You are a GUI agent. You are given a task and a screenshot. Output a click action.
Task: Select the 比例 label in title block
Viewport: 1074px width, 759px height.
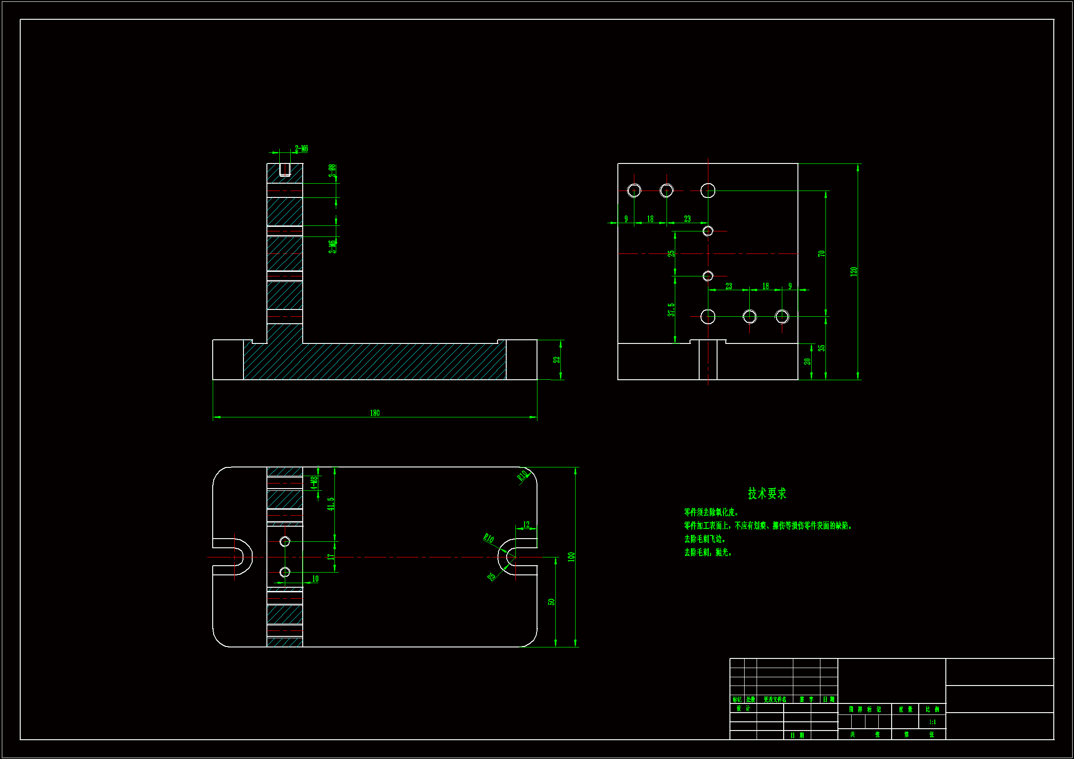932,709
